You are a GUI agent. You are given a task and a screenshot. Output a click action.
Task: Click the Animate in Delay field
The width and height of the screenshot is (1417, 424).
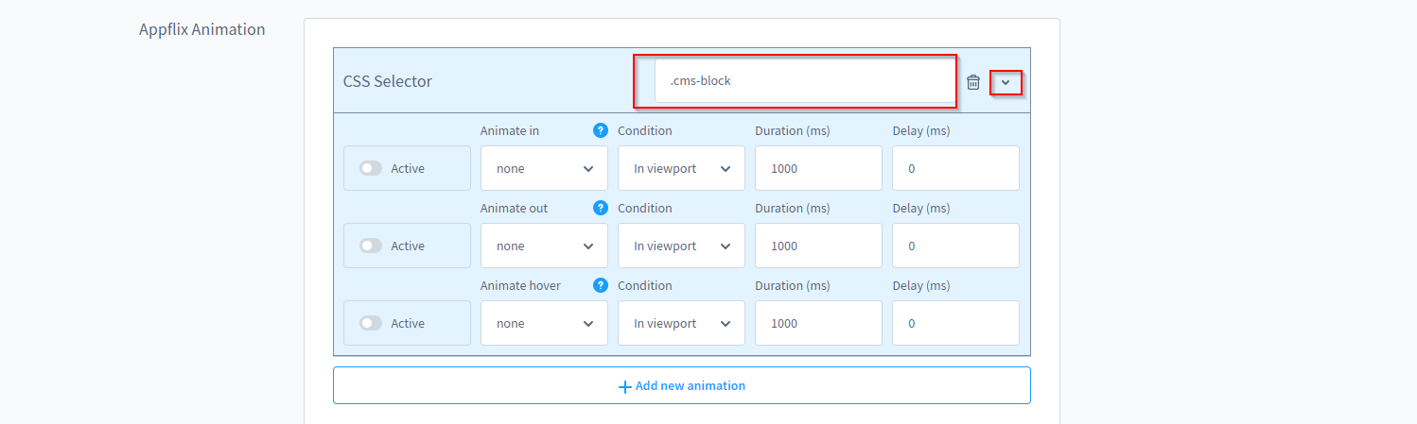pos(955,168)
